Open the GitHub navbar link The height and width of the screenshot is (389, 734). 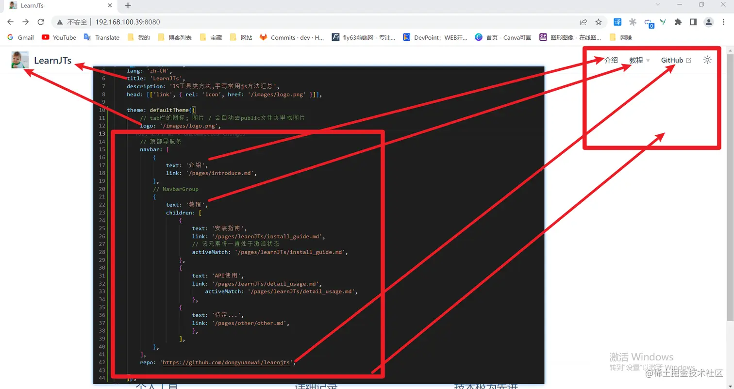[x=676, y=60]
